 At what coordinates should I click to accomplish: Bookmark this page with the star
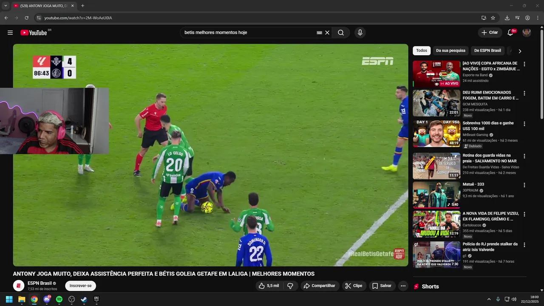(493, 18)
